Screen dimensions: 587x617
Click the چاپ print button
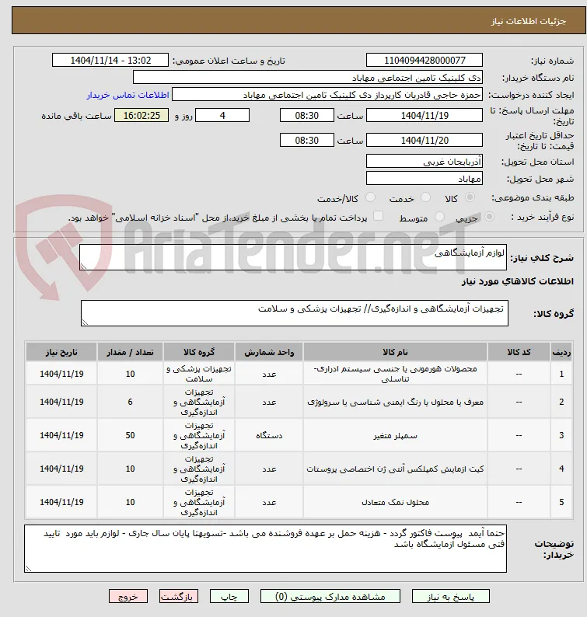pos(229,596)
